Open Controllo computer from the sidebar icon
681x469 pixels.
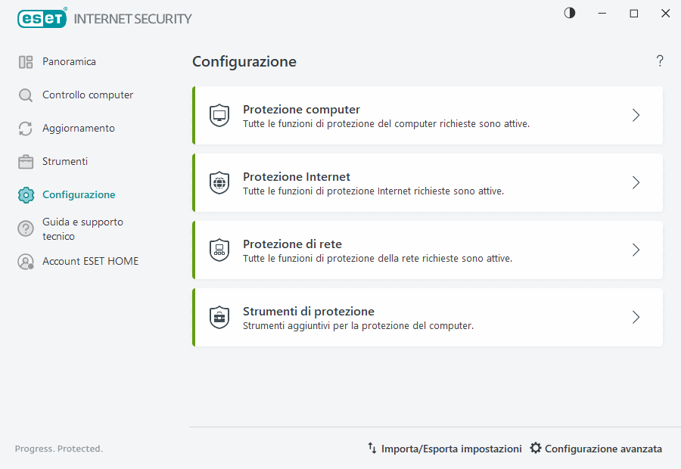[25, 95]
